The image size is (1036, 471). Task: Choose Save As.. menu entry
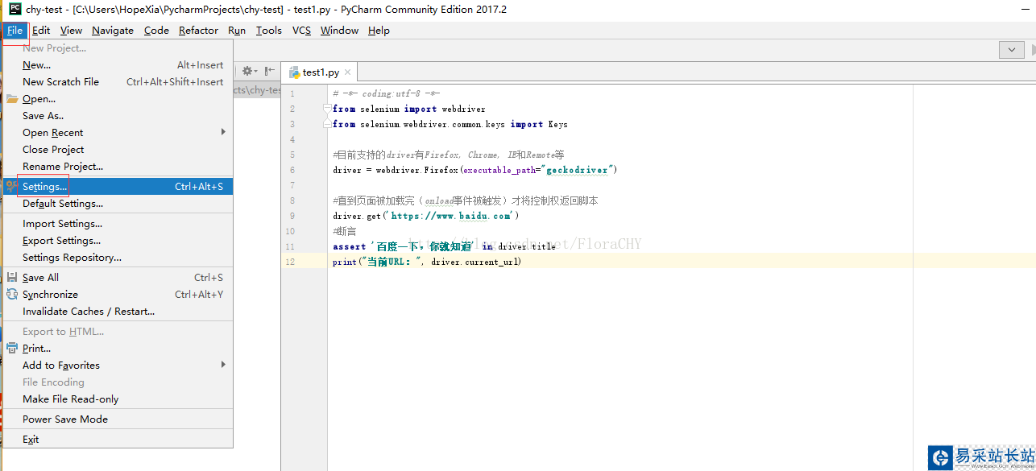(118, 116)
